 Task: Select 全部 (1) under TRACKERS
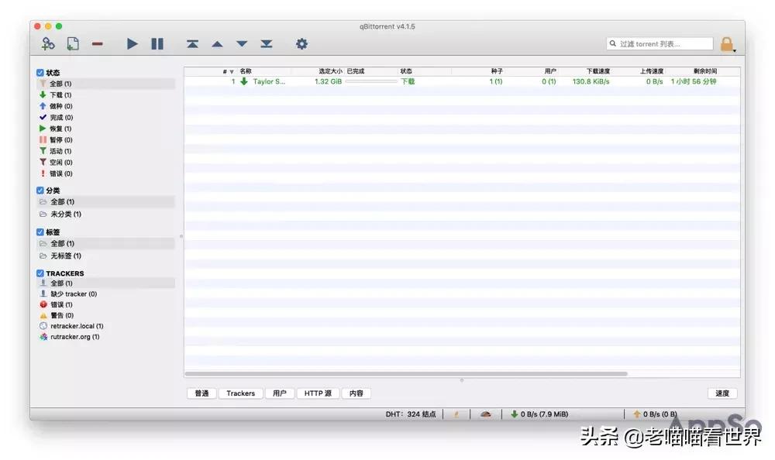[105, 283]
